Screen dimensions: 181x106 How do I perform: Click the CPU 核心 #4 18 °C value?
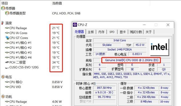56,58
